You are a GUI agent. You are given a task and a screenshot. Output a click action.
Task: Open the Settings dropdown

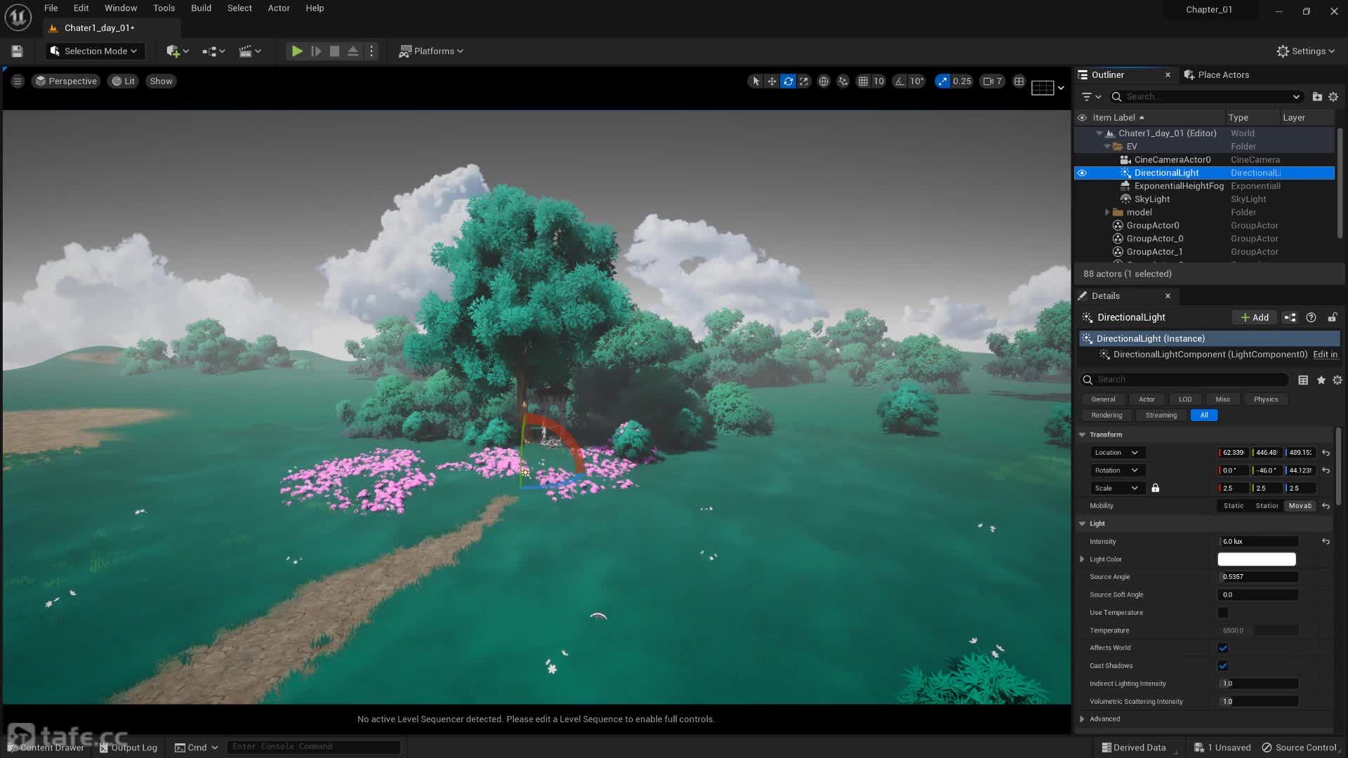(1306, 51)
